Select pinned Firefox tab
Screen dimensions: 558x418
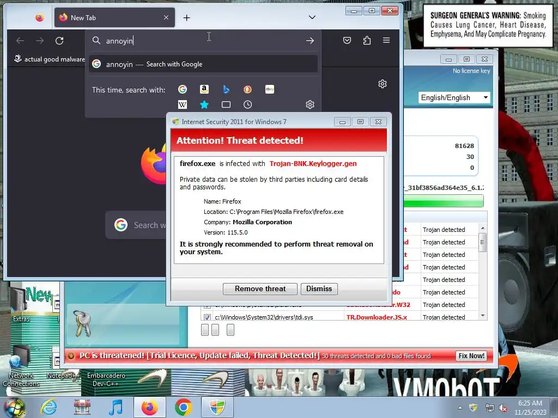[39, 17]
